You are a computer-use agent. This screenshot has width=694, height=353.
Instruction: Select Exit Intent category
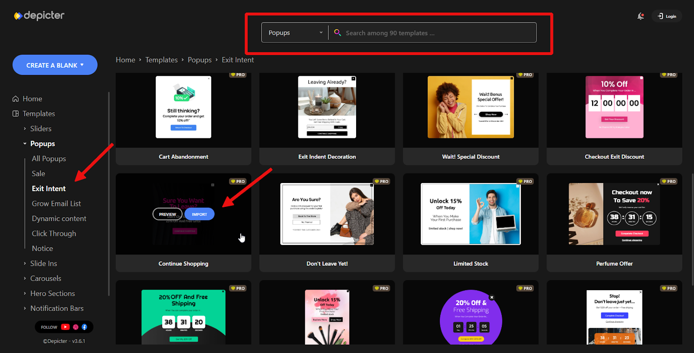coord(49,189)
